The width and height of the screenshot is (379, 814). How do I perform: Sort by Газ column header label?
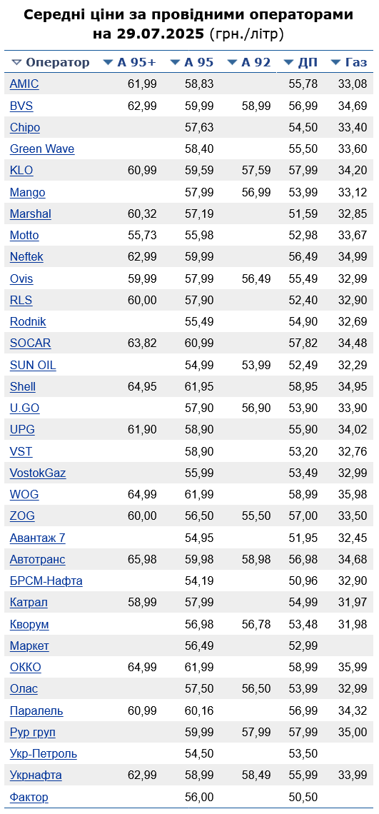coord(356,63)
